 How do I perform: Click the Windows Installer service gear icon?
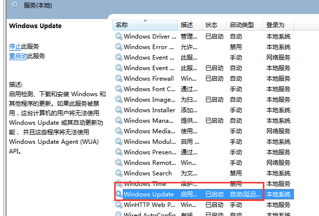[118, 110]
